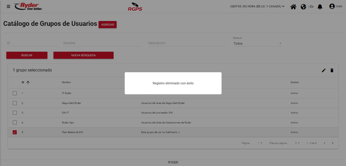Screen dimensions: 346x166
Task: Sort by ID using the arrow icon
Action: point(28,82)
